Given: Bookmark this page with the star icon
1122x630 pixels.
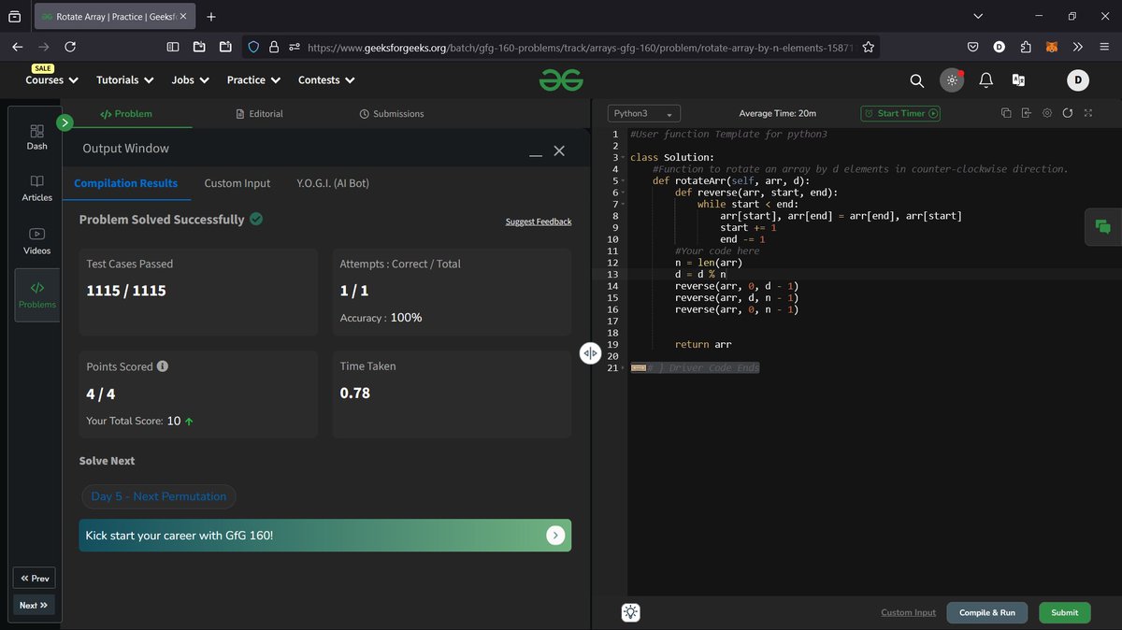Looking at the screenshot, I should click(868, 47).
